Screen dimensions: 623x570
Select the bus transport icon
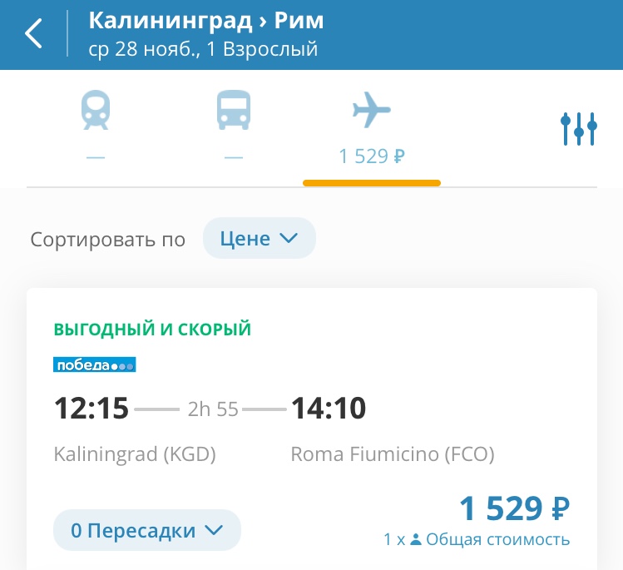[x=234, y=110]
